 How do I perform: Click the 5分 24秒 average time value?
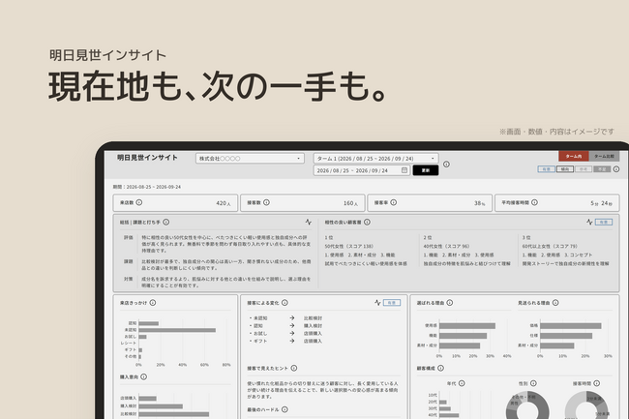point(601,203)
